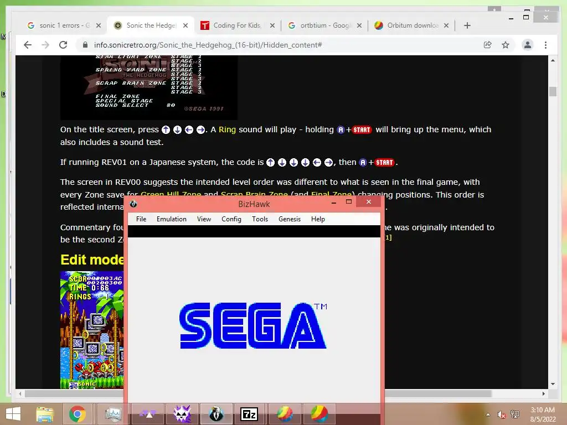Open the Windows Start button

[13, 414]
